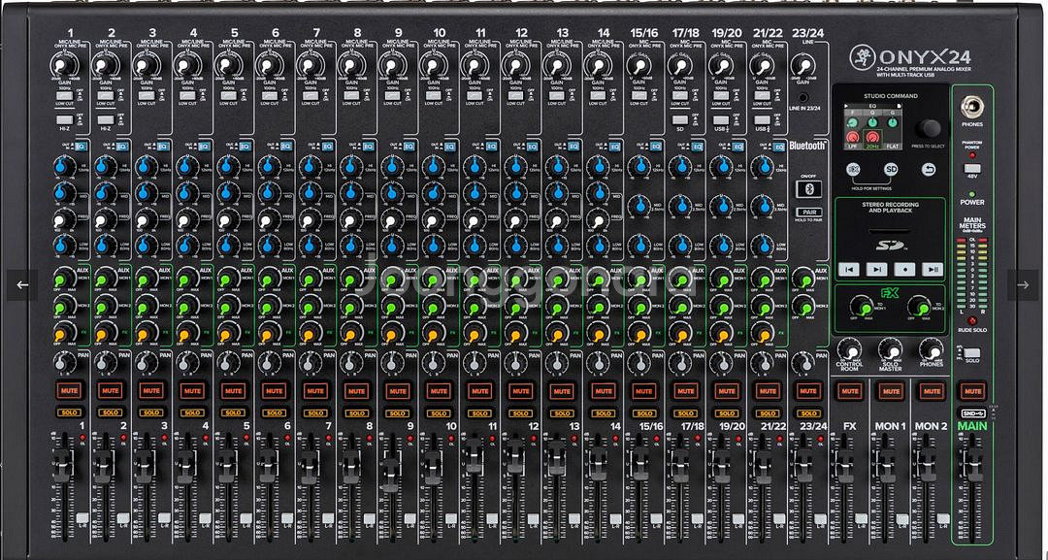Click the channel 23/24 line Gain knob
1048x560 pixels.
802,65
